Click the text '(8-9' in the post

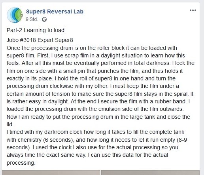[x=182, y=140]
